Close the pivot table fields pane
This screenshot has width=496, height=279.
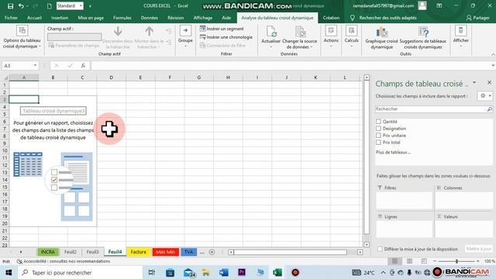[489, 83]
